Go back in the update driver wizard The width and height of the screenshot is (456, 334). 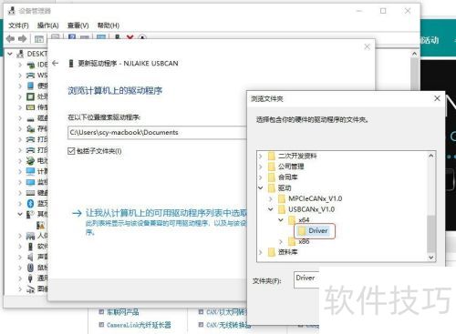[55, 63]
